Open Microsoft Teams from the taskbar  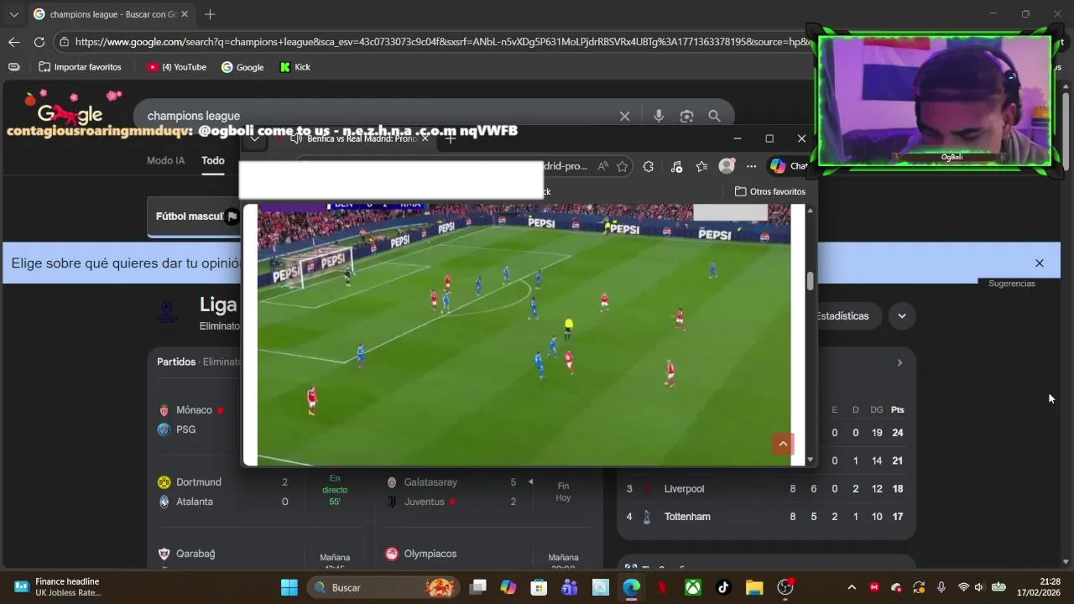570,587
